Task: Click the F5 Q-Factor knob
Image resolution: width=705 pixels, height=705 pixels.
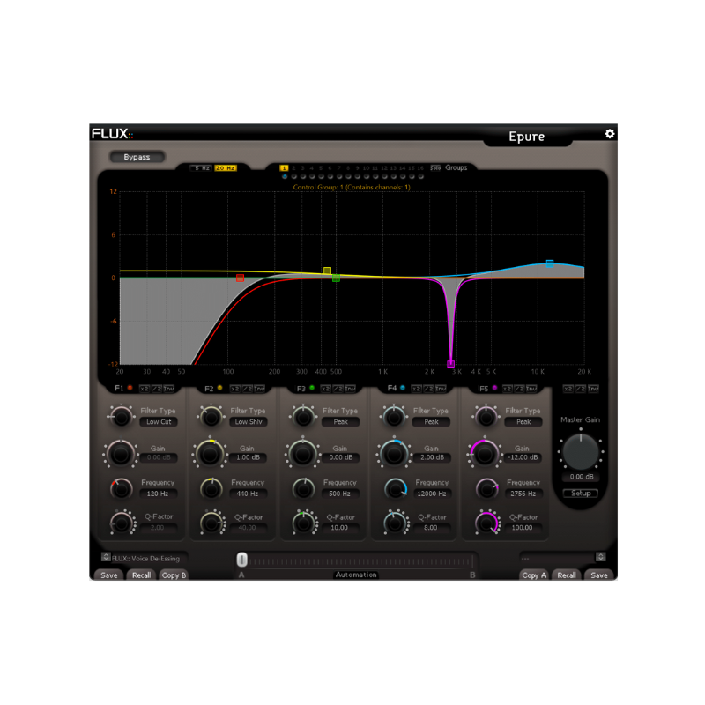Action: tap(486, 523)
